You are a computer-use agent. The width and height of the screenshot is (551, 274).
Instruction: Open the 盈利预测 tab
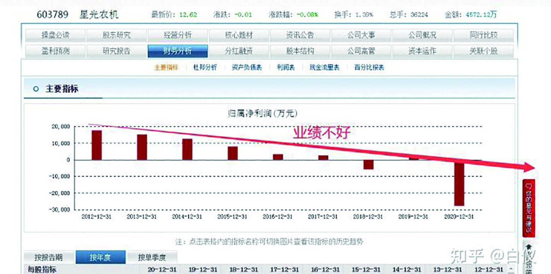pyautogui.click(x=55, y=51)
